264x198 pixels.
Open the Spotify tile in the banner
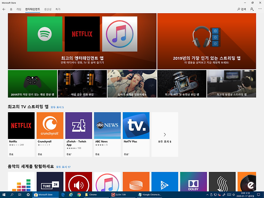click(x=45, y=34)
